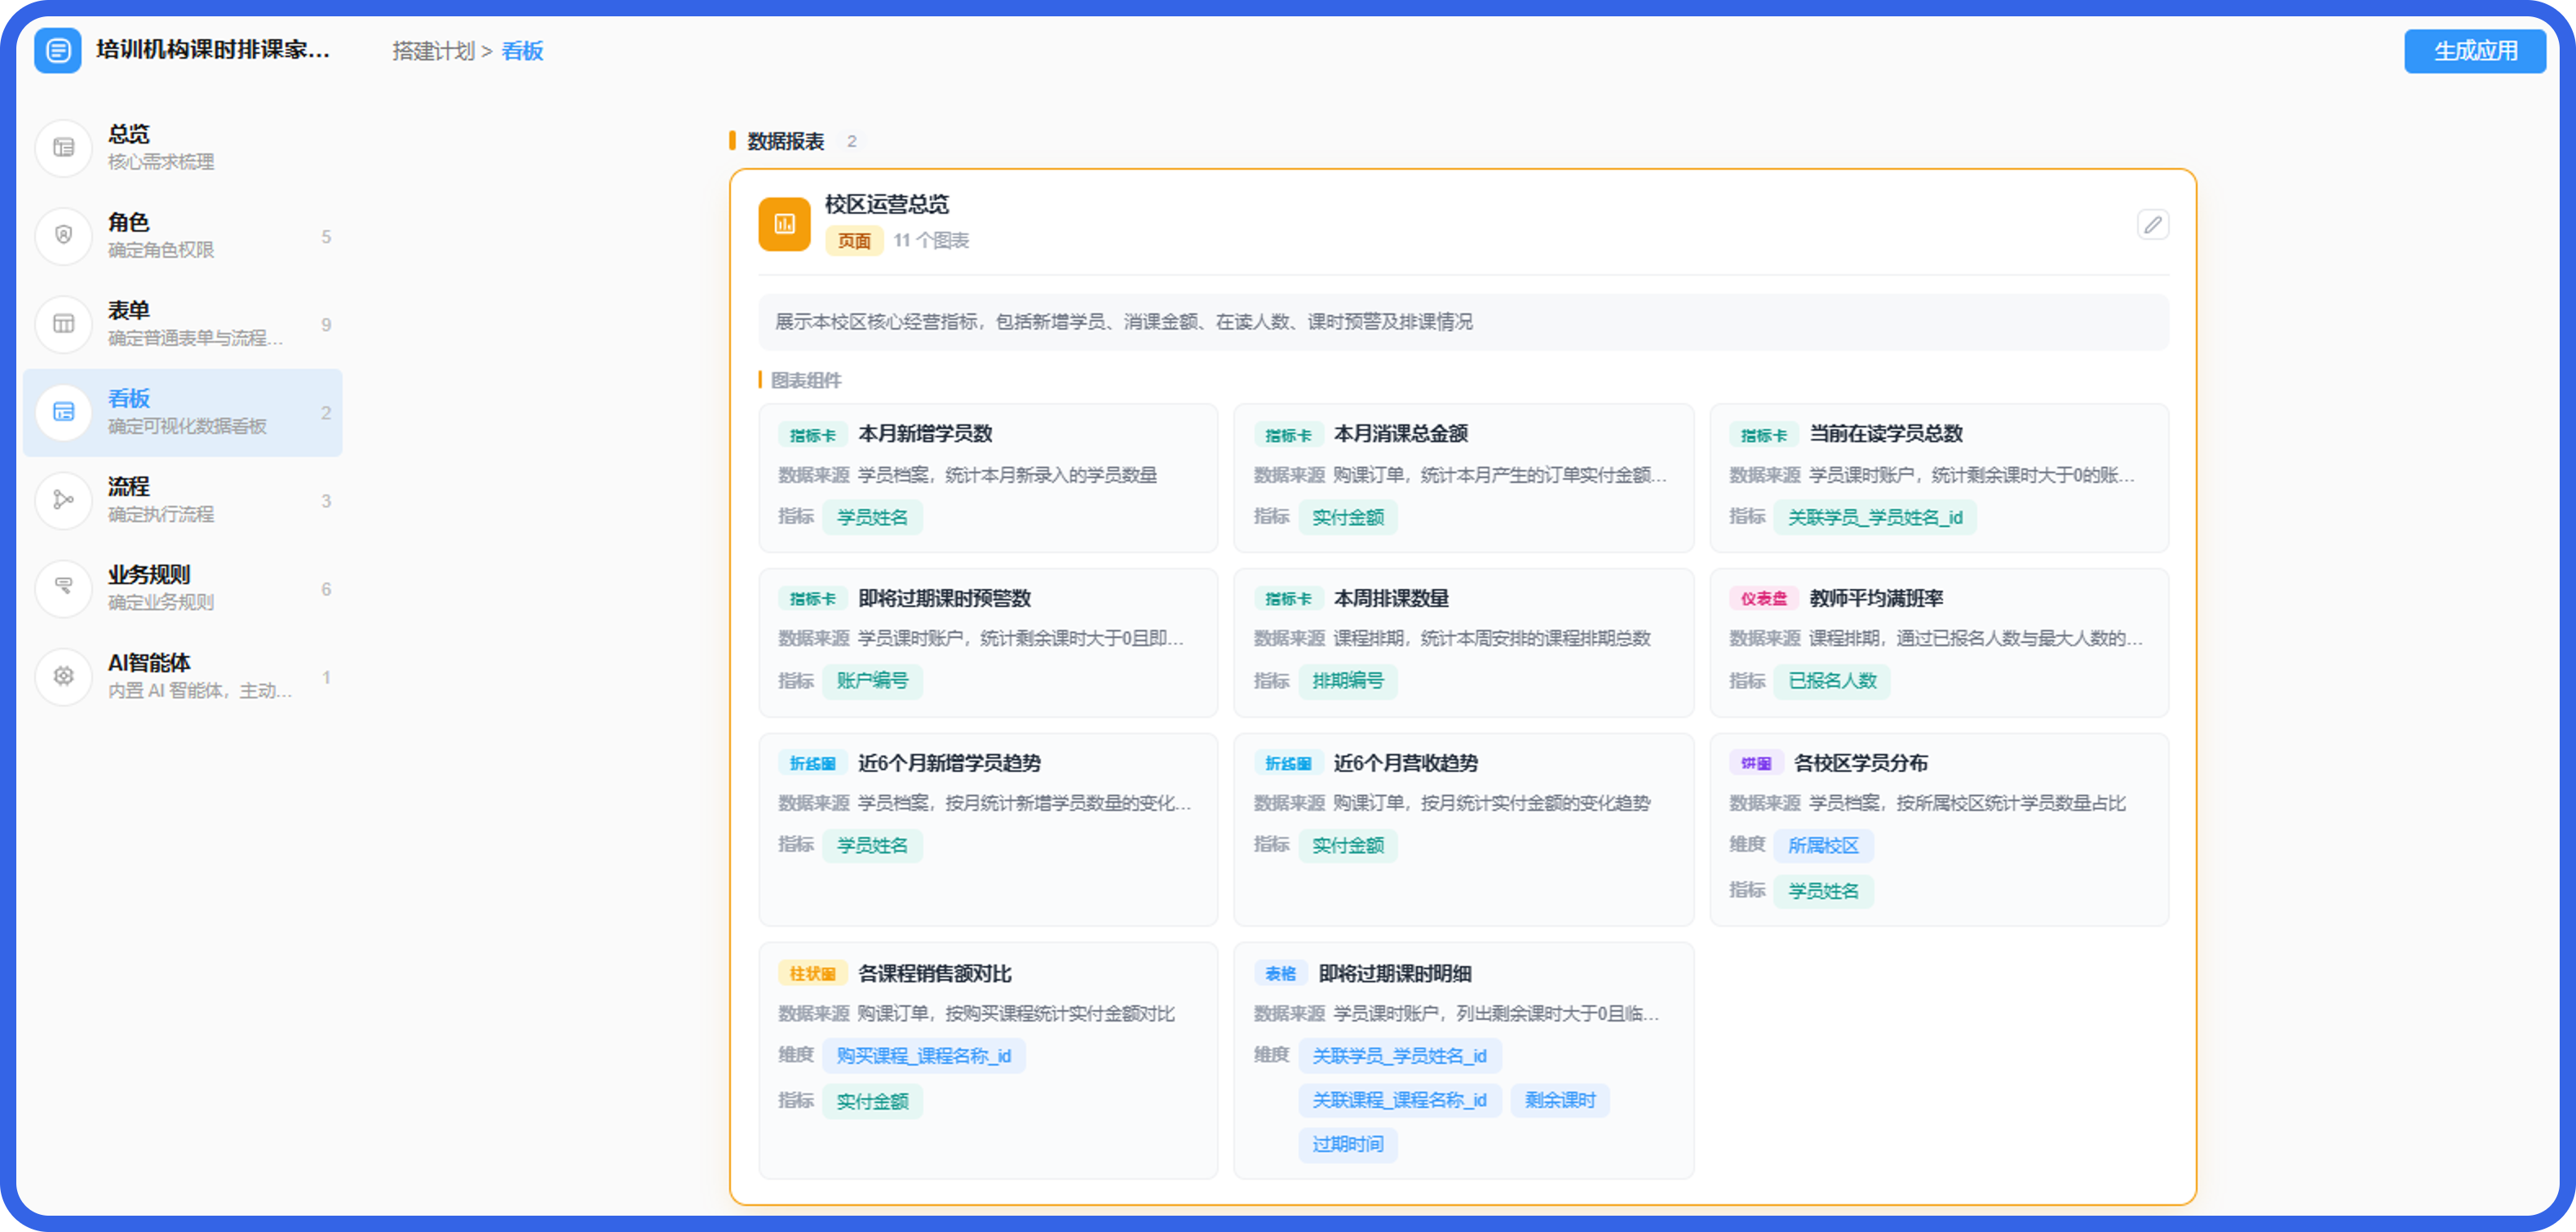Click the 折线图 tag of 近6个月新增学员趋势

click(812, 763)
